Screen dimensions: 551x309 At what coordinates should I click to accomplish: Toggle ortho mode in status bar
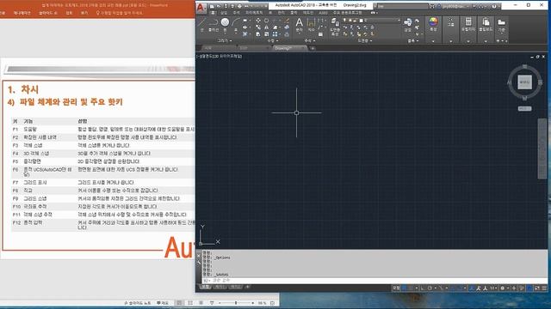pyautogui.click(x=423, y=288)
